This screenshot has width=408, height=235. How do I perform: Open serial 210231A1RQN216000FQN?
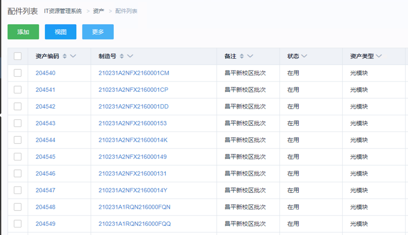pos(134,207)
